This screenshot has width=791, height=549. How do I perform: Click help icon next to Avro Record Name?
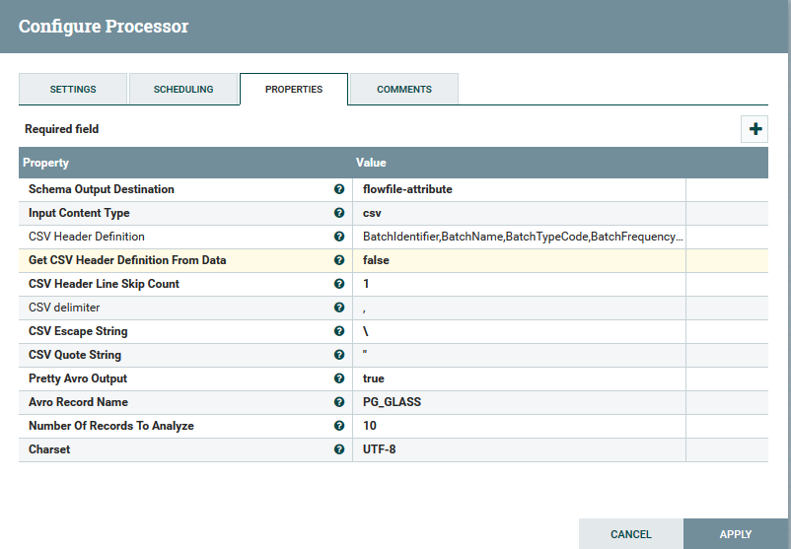pos(339,402)
